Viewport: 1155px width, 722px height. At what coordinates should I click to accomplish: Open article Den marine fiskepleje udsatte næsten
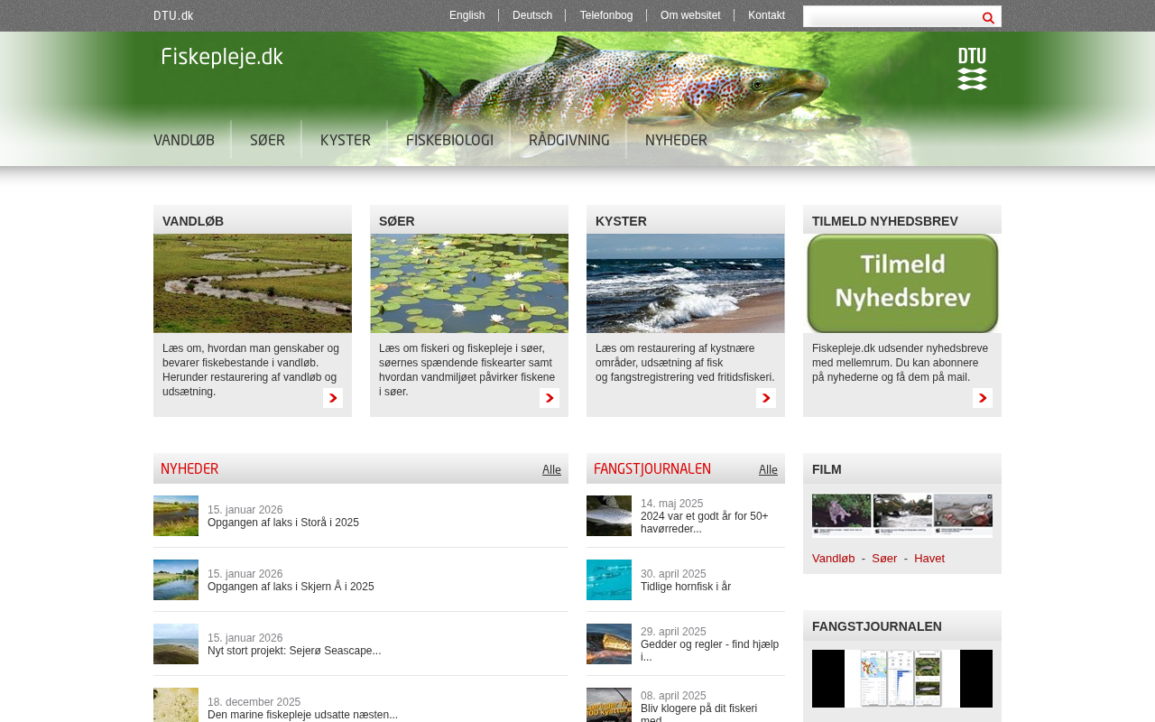[x=302, y=715]
